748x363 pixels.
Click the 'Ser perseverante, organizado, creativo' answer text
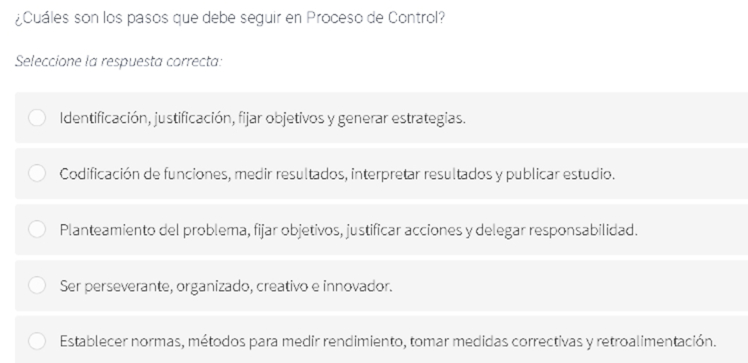(225, 286)
